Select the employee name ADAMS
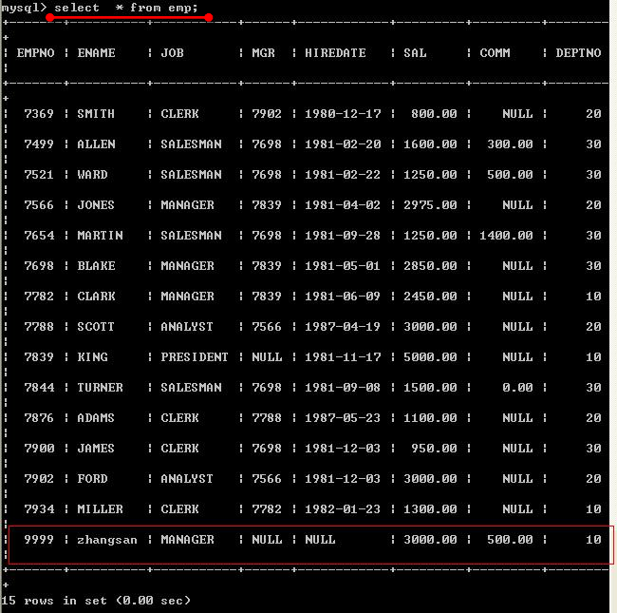Screen dimensions: 617x613 point(96,418)
